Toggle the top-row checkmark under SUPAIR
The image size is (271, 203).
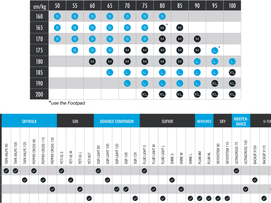[144, 171]
